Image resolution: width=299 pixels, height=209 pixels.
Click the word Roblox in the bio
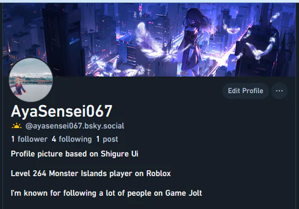coord(159,174)
